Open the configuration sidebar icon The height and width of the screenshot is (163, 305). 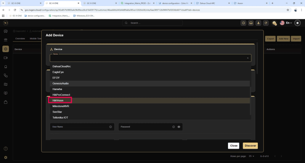[x=6, y=49]
